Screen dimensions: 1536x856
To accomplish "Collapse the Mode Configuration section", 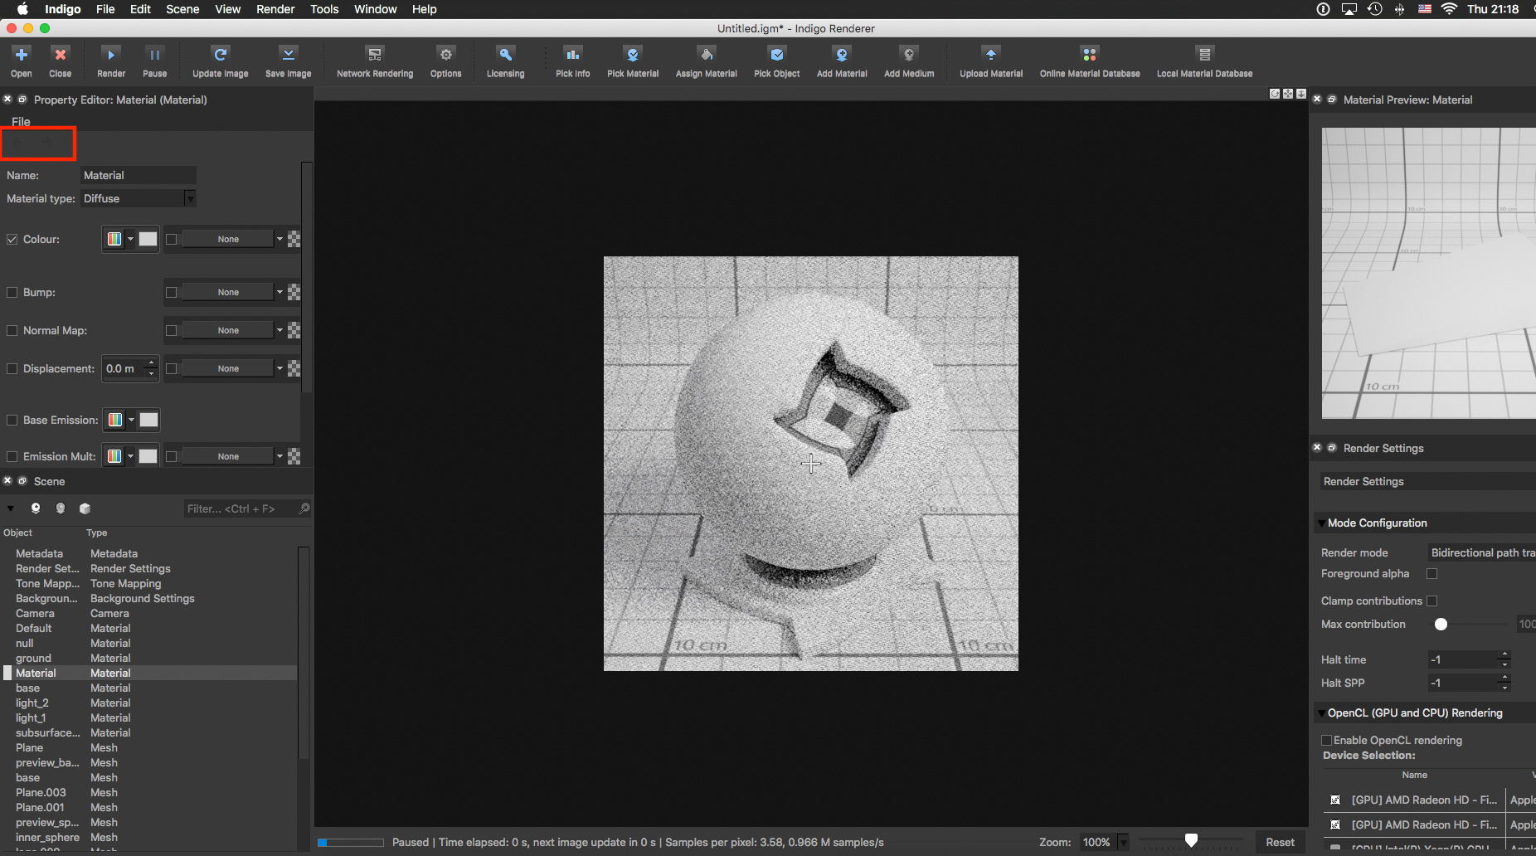I will pos(1321,523).
